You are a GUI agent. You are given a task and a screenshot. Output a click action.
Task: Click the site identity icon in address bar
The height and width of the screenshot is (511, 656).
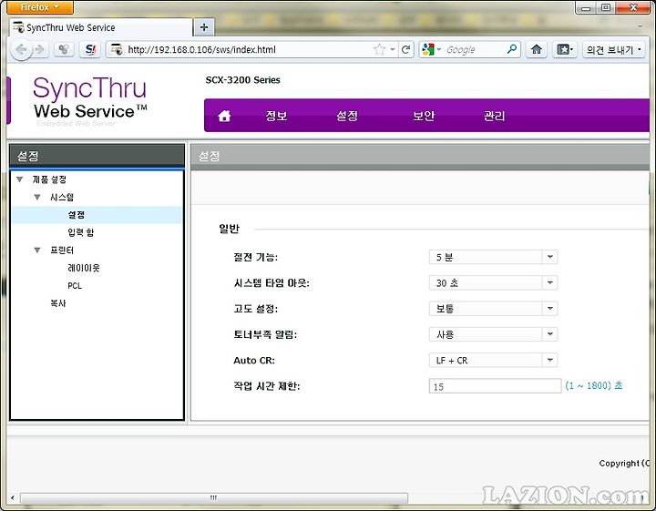118,50
